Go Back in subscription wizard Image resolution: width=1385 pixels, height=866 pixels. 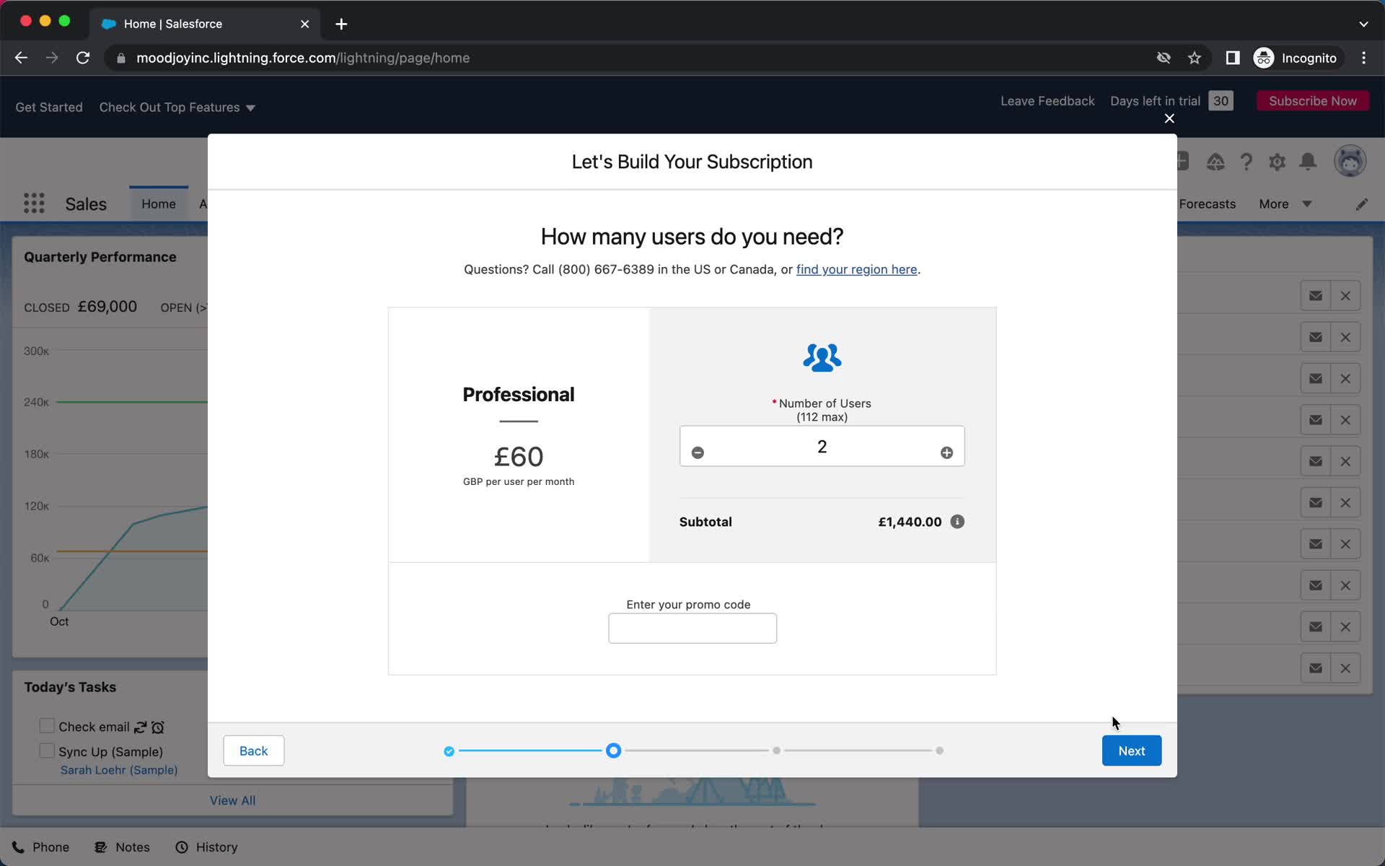coord(253,751)
